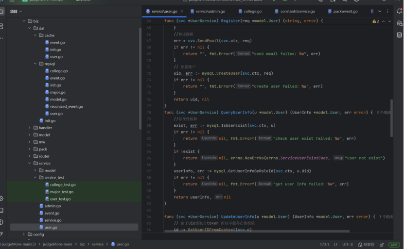Screen dimensions: 404x249
Task: Open the AI assistant tool window icon
Action: [399, 23]
